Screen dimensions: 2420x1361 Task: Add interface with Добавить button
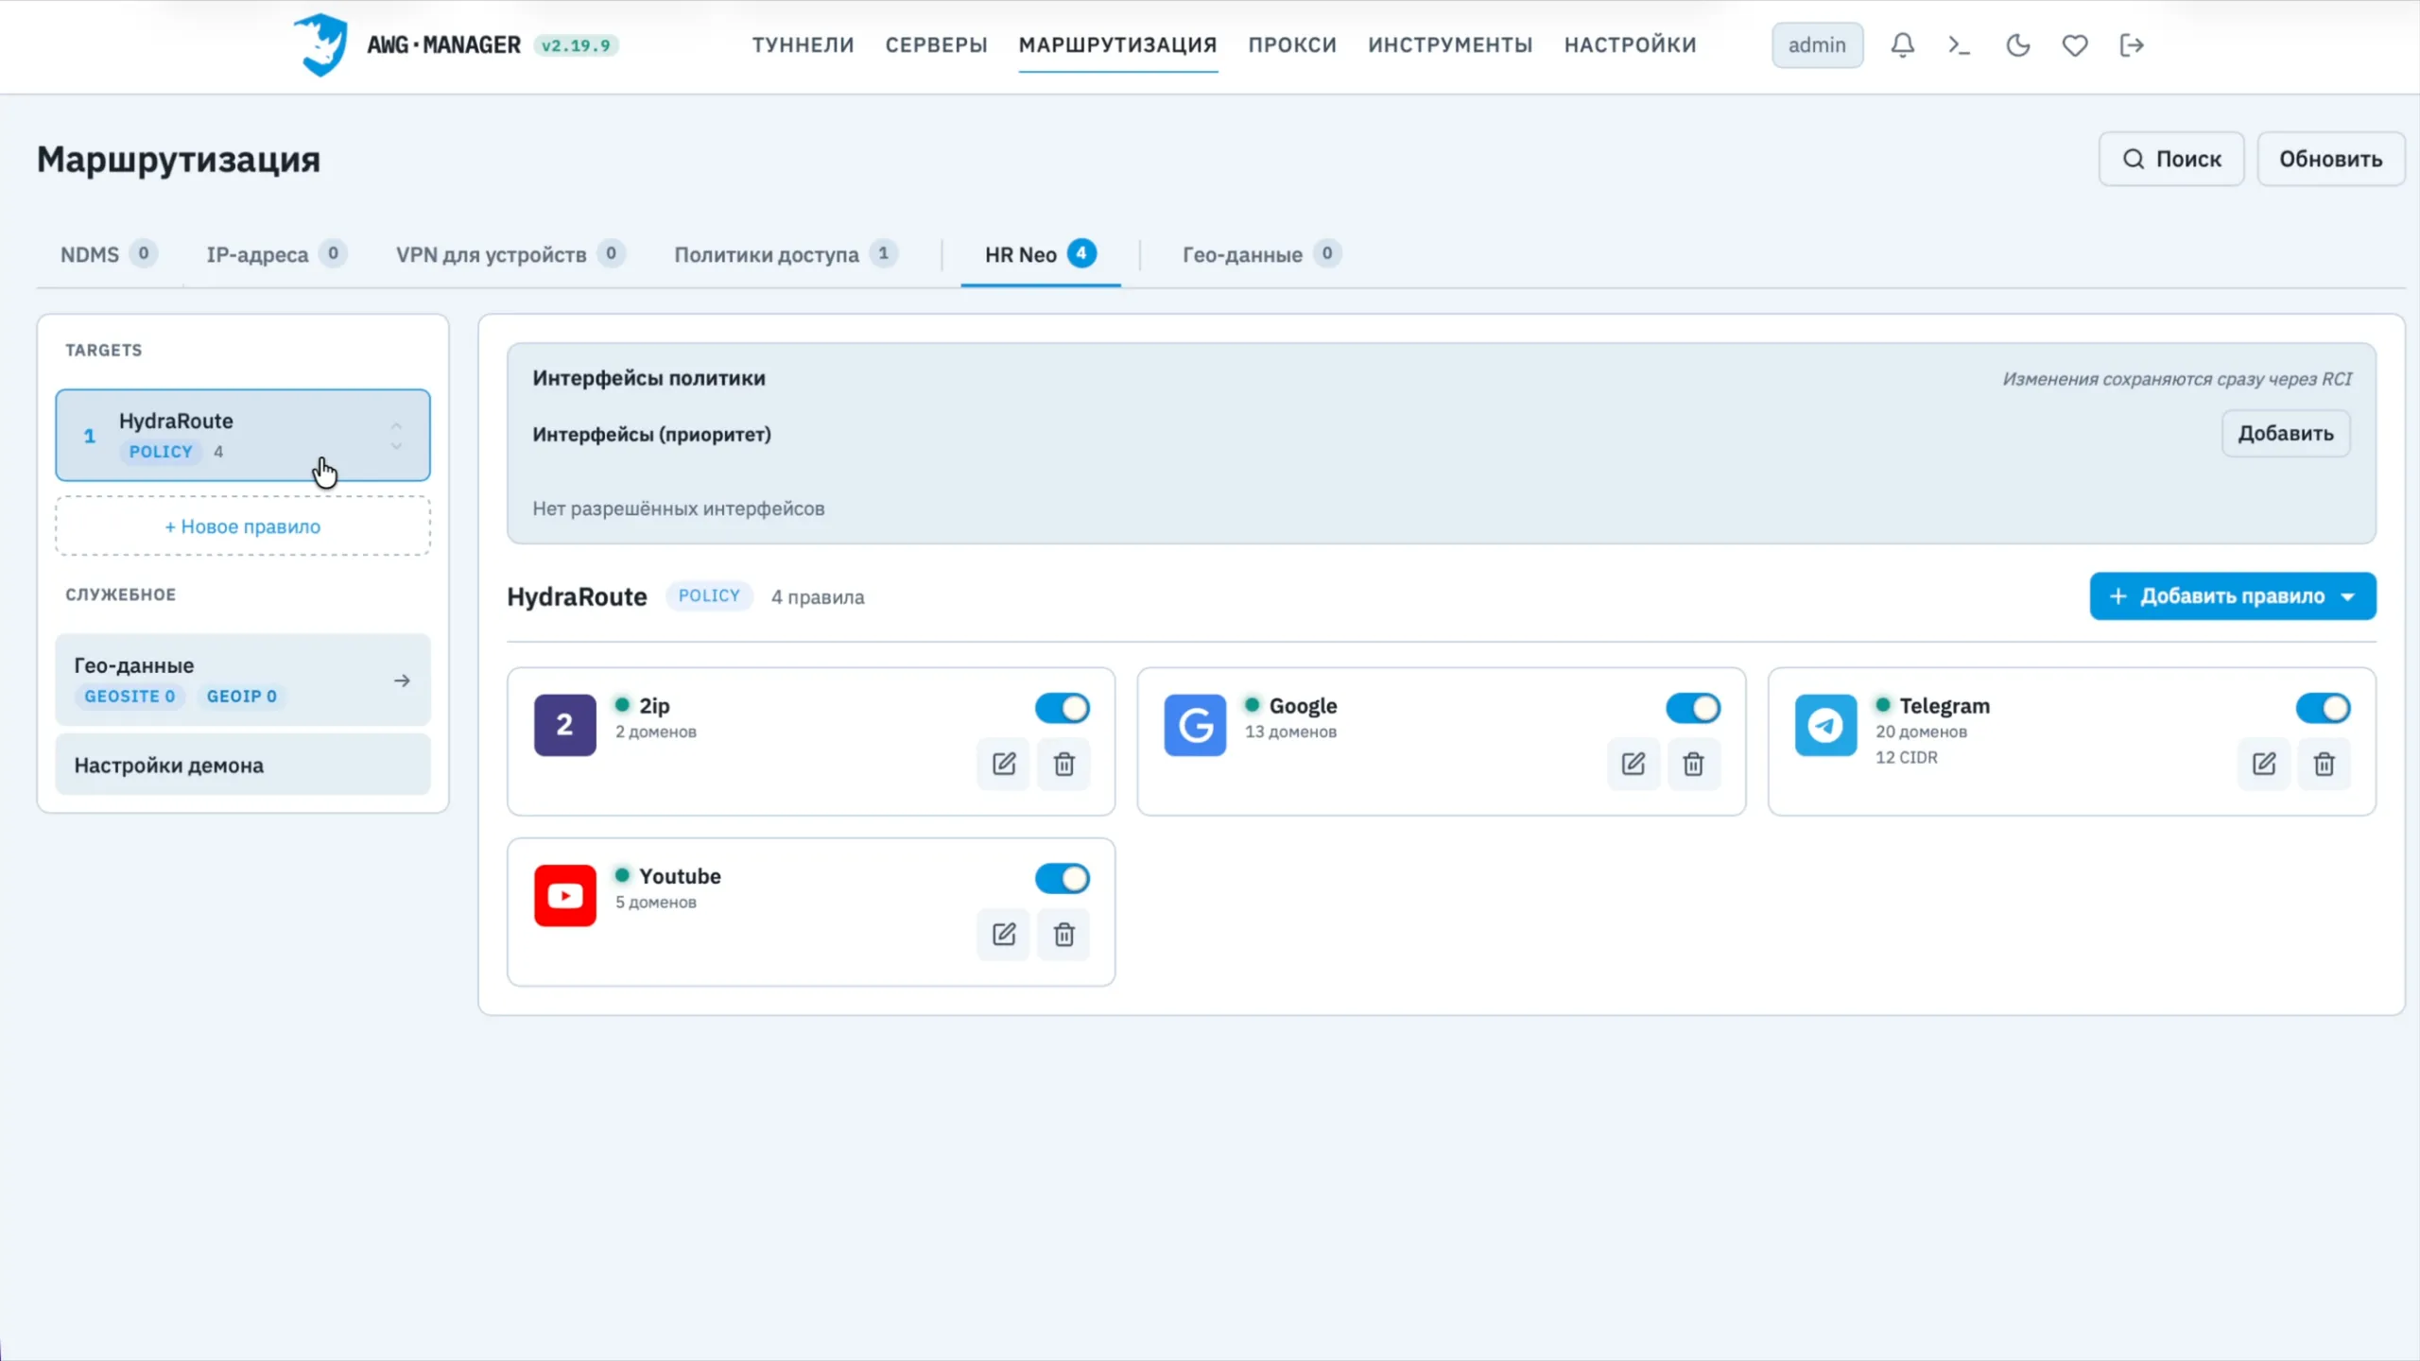[x=2285, y=434]
